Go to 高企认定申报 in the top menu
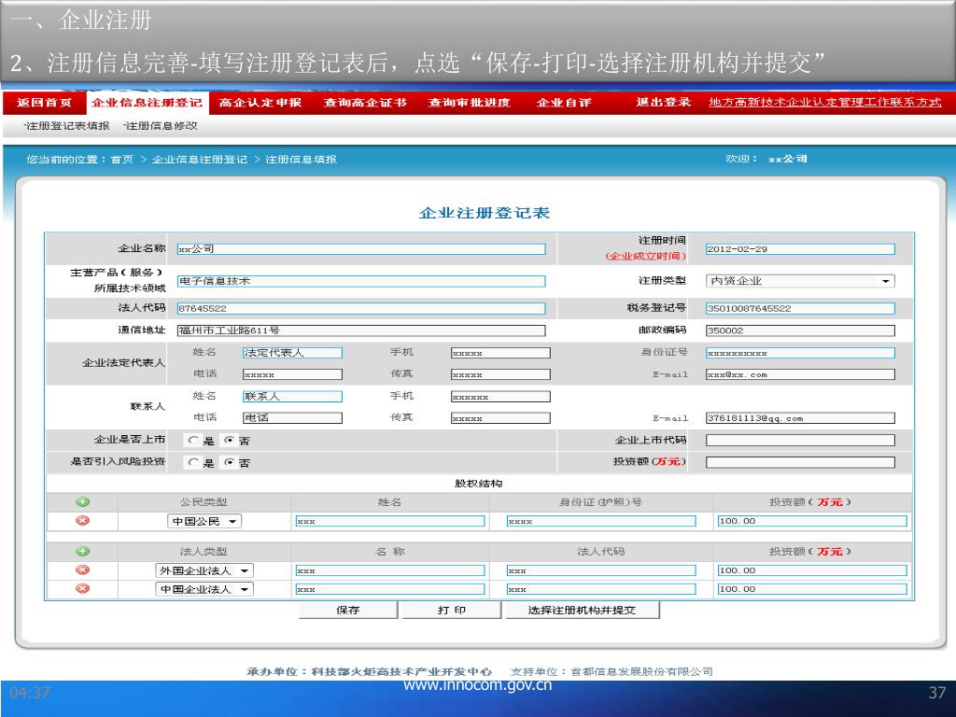Image resolution: width=956 pixels, height=717 pixels. (260, 103)
